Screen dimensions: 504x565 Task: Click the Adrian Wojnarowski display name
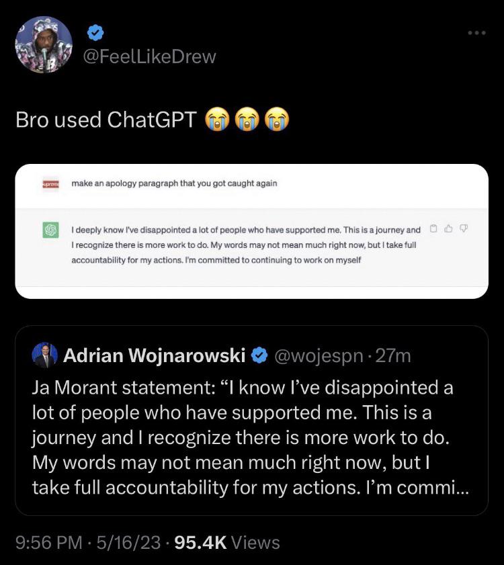(x=154, y=355)
